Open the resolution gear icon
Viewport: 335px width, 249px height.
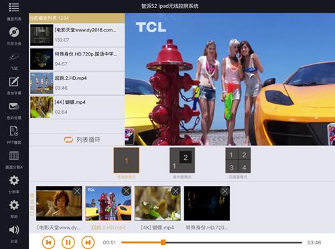tap(14, 180)
